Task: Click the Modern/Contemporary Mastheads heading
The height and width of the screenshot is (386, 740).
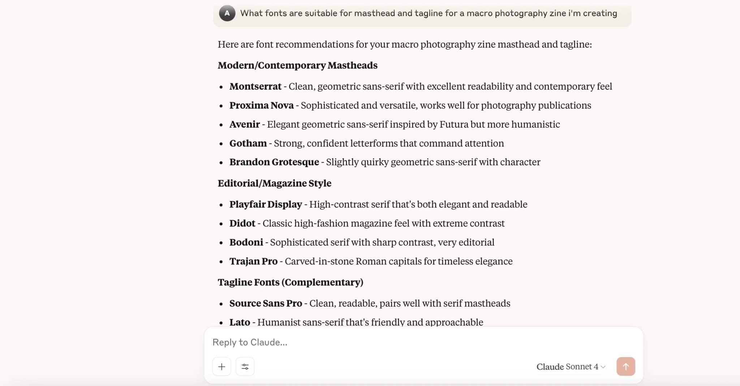Action: pyautogui.click(x=297, y=65)
